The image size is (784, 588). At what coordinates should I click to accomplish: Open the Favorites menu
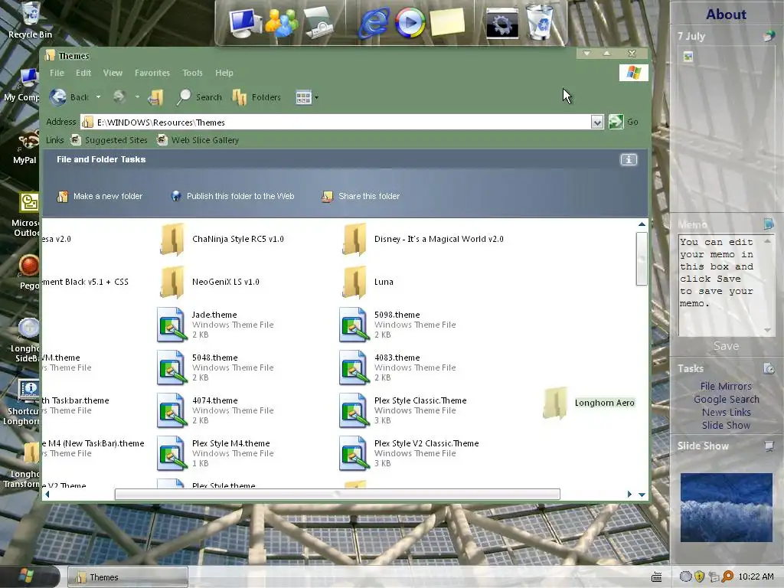tap(152, 73)
